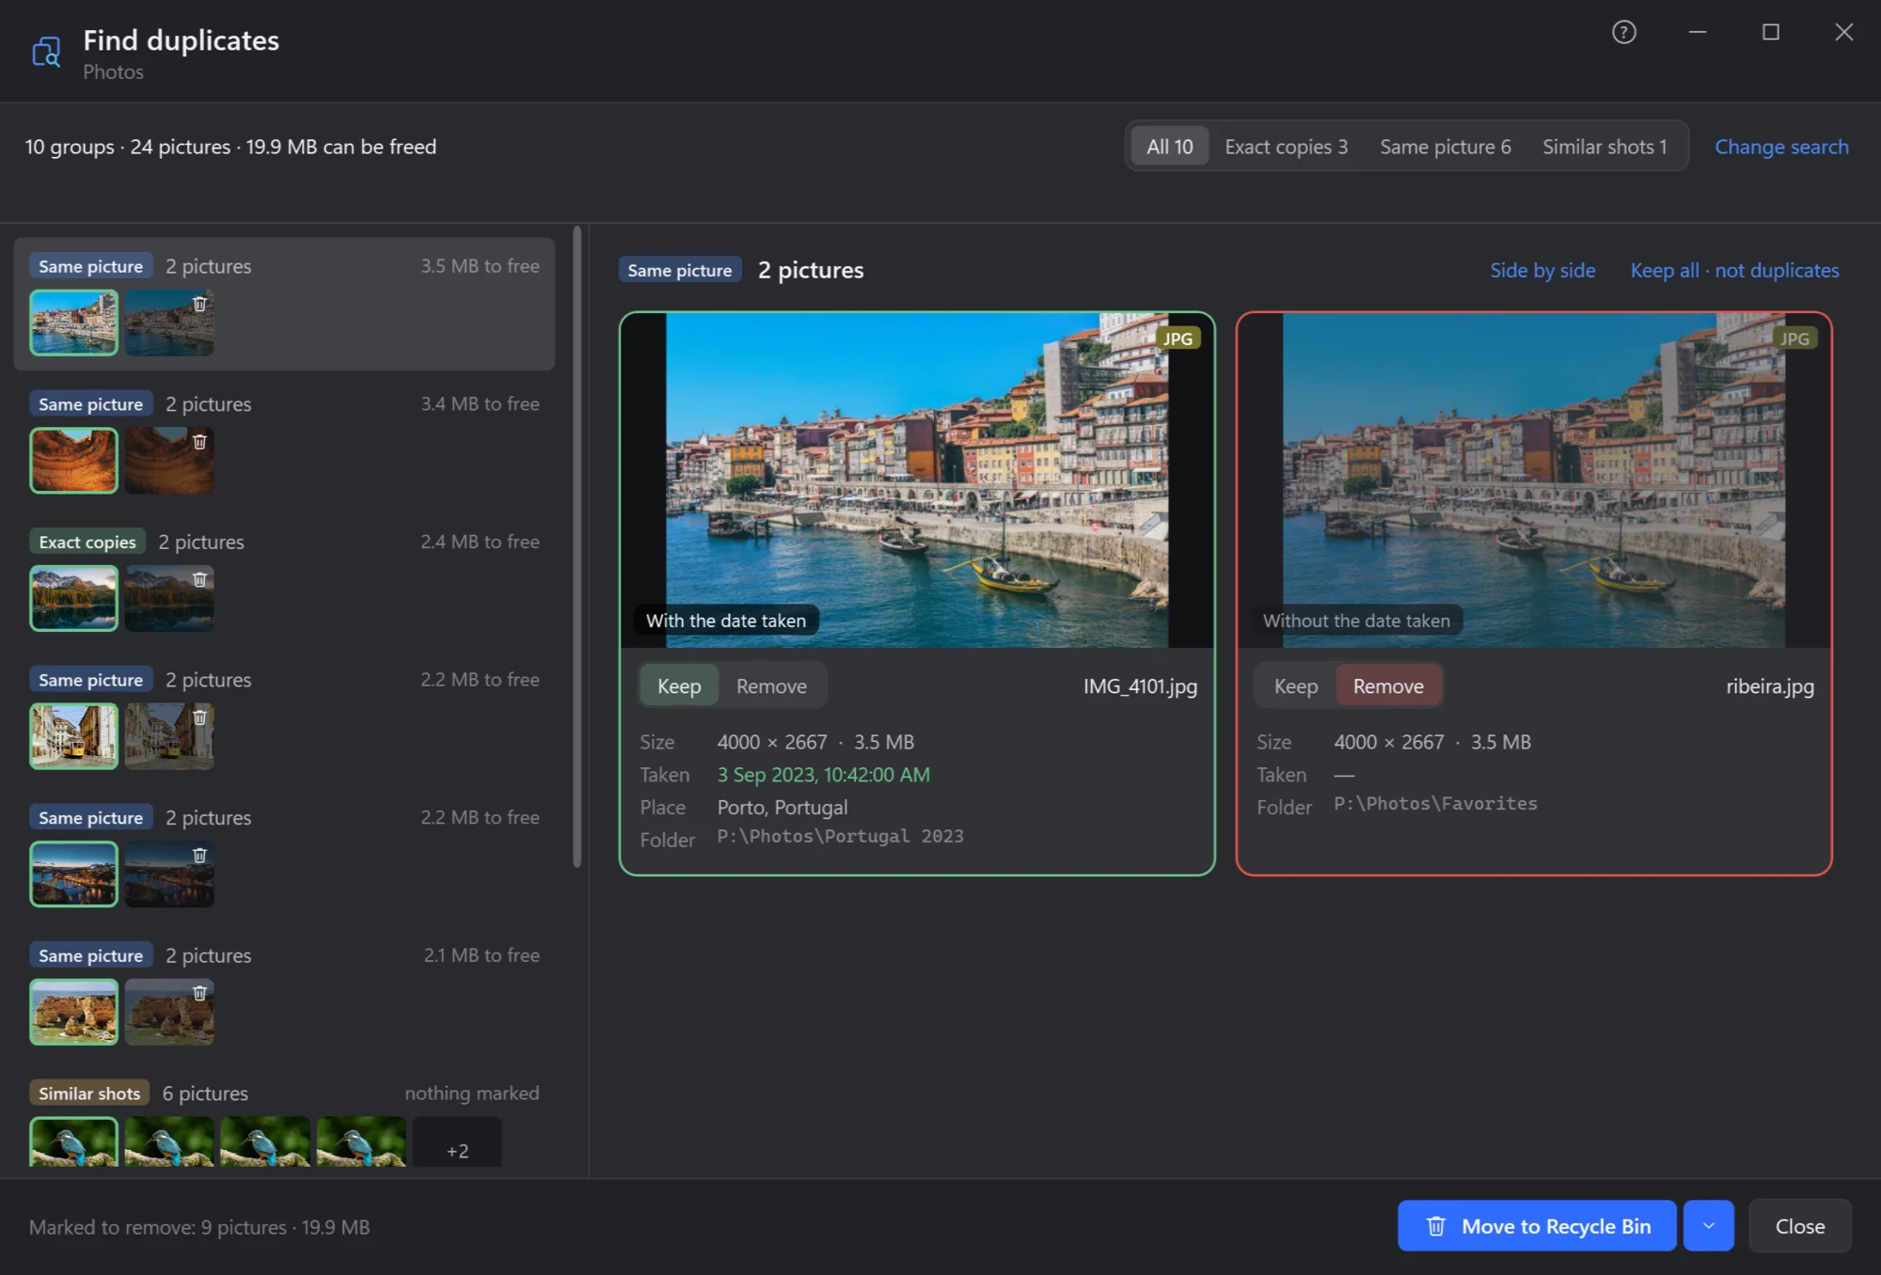Select kept mountain lake thumbnail in Exact copies
Image resolution: width=1881 pixels, height=1275 pixels.
click(x=73, y=598)
